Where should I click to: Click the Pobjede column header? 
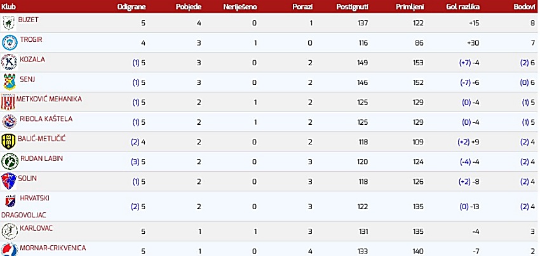[189, 7]
